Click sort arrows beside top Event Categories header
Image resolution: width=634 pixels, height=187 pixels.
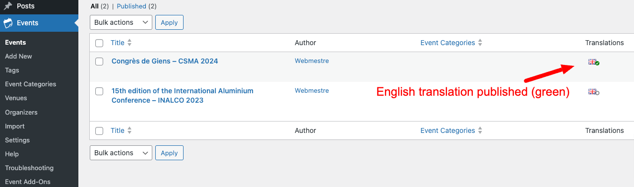480,43
